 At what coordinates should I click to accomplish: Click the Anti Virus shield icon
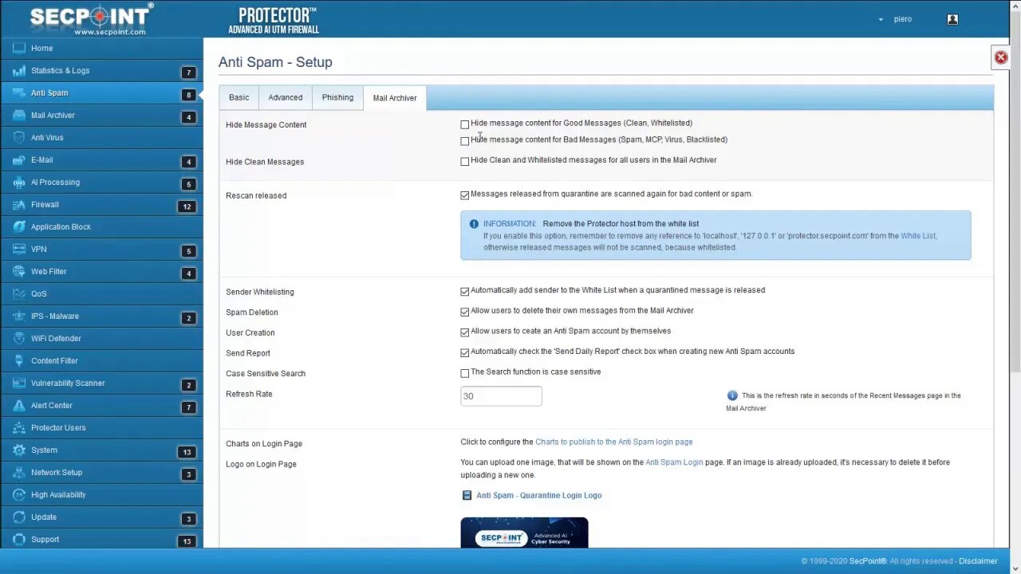click(x=19, y=137)
